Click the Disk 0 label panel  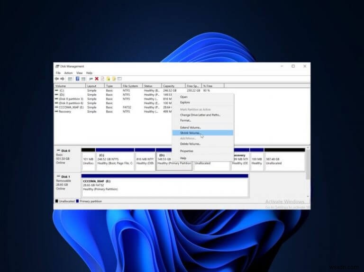point(67,159)
